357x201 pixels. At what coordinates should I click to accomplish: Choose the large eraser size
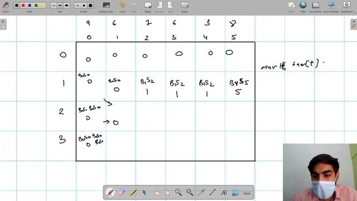coord(90,5)
